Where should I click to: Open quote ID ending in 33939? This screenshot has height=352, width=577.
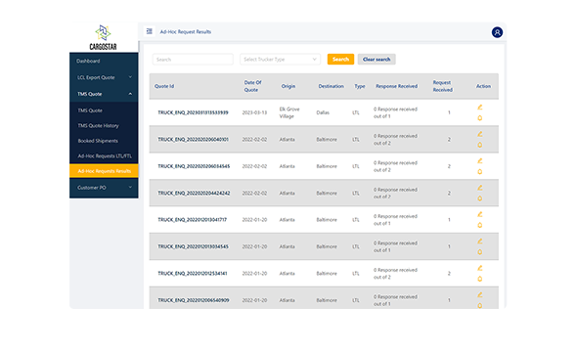[193, 112]
